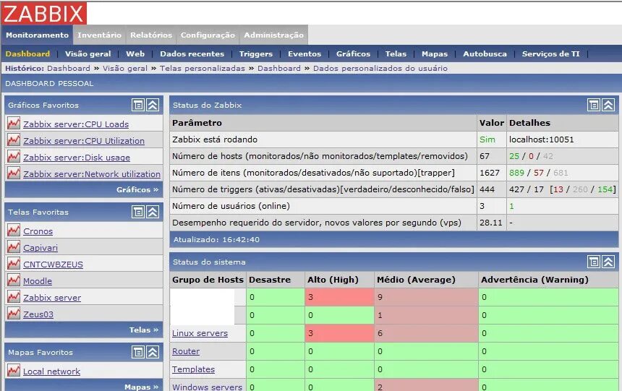622x391 pixels.
Task: Open the Mapas Favoritos widget menu icon
Action: click(138, 352)
